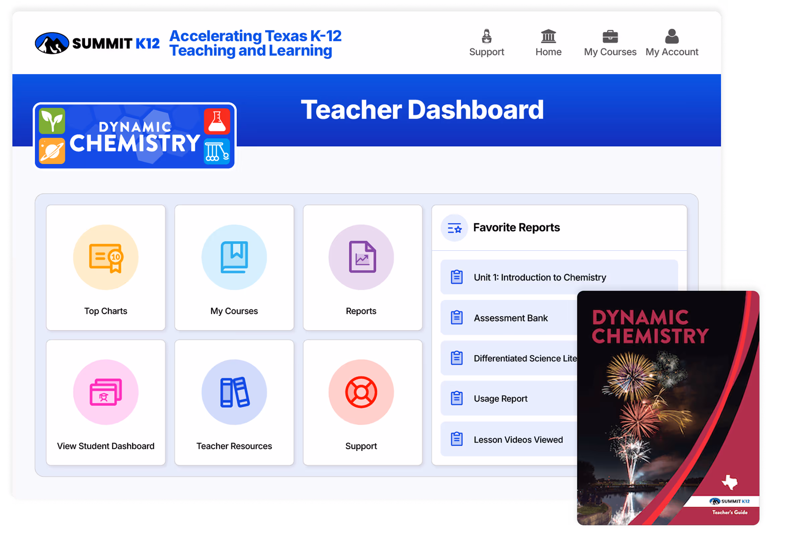
Task: Click the Summit K12 mountain logo
Action: coord(52,44)
